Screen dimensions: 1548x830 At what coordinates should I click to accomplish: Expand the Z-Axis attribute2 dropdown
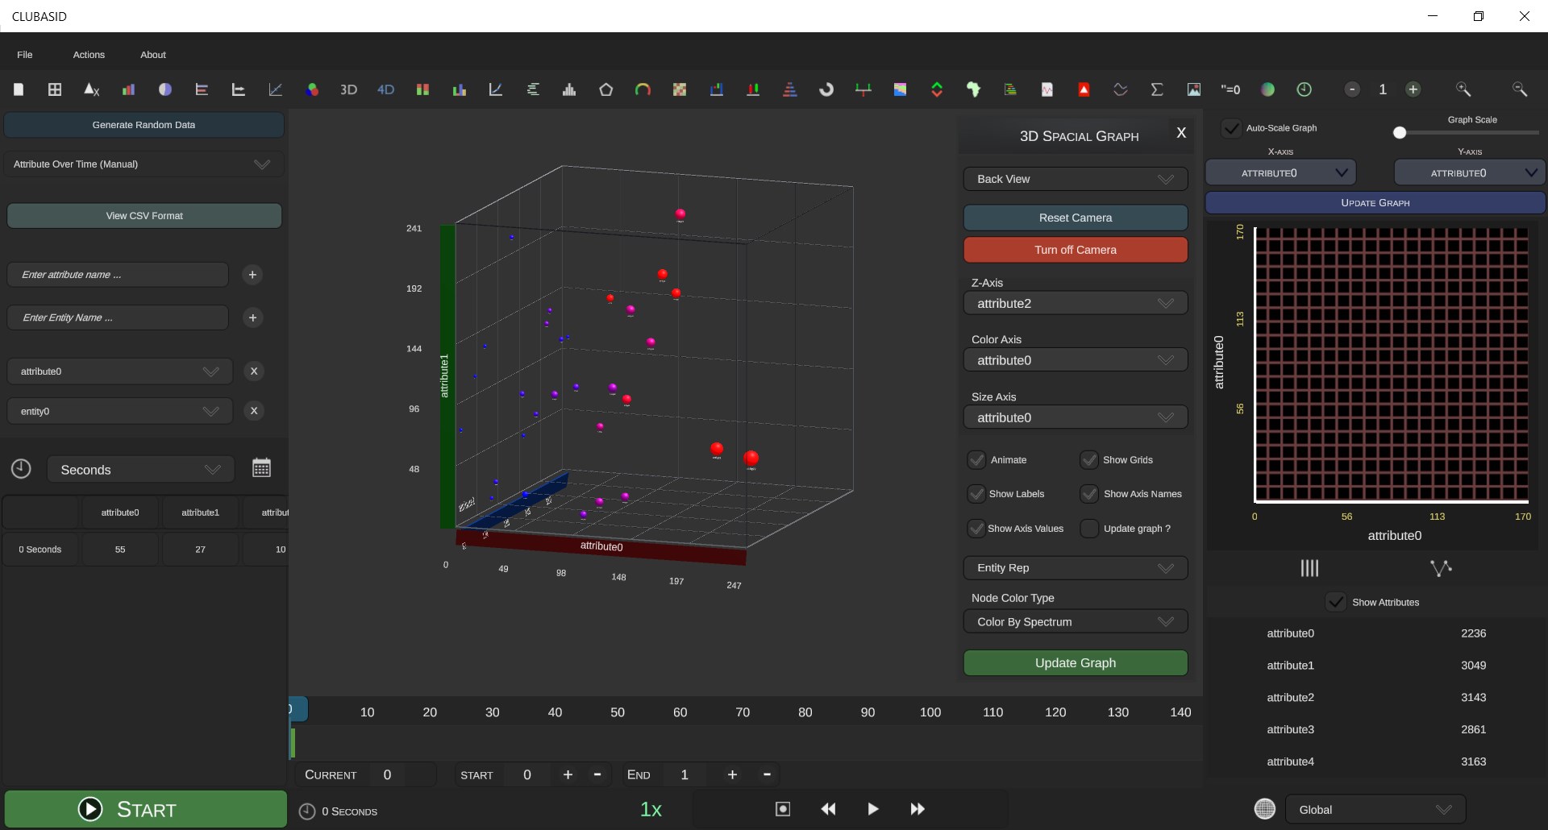[x=1076, y=304]
